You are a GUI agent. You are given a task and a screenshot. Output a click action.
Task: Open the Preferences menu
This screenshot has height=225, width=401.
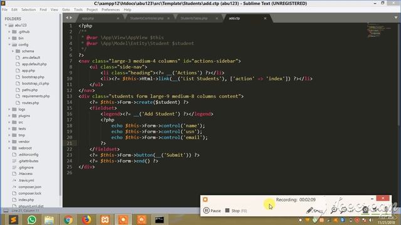point(110,10)
